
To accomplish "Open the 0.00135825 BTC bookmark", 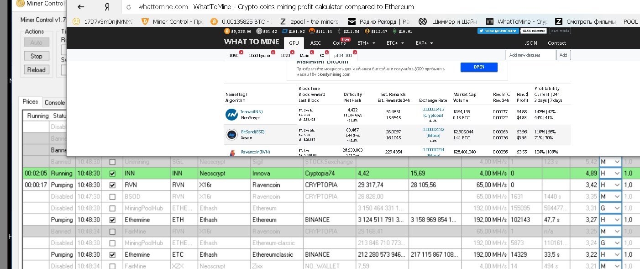I will [x=241, y=21].
